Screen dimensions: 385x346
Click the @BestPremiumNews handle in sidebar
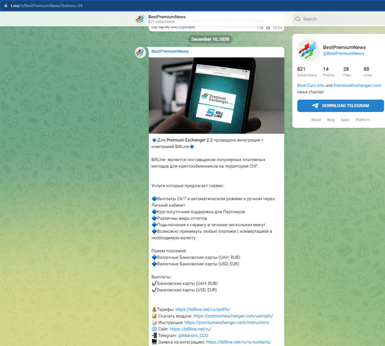(344, 53)
